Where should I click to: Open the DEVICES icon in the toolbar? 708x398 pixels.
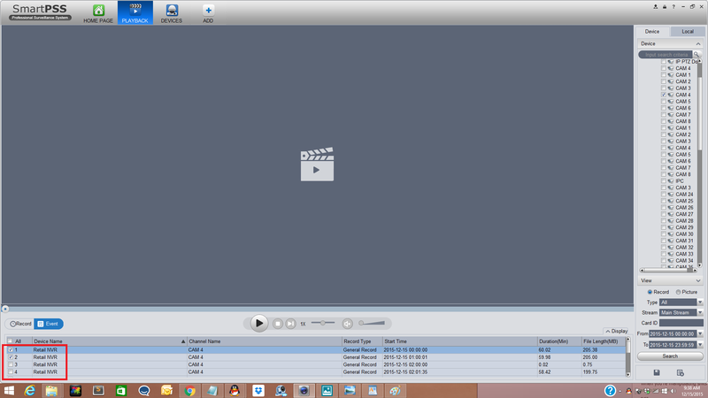[x=172, y=11]
